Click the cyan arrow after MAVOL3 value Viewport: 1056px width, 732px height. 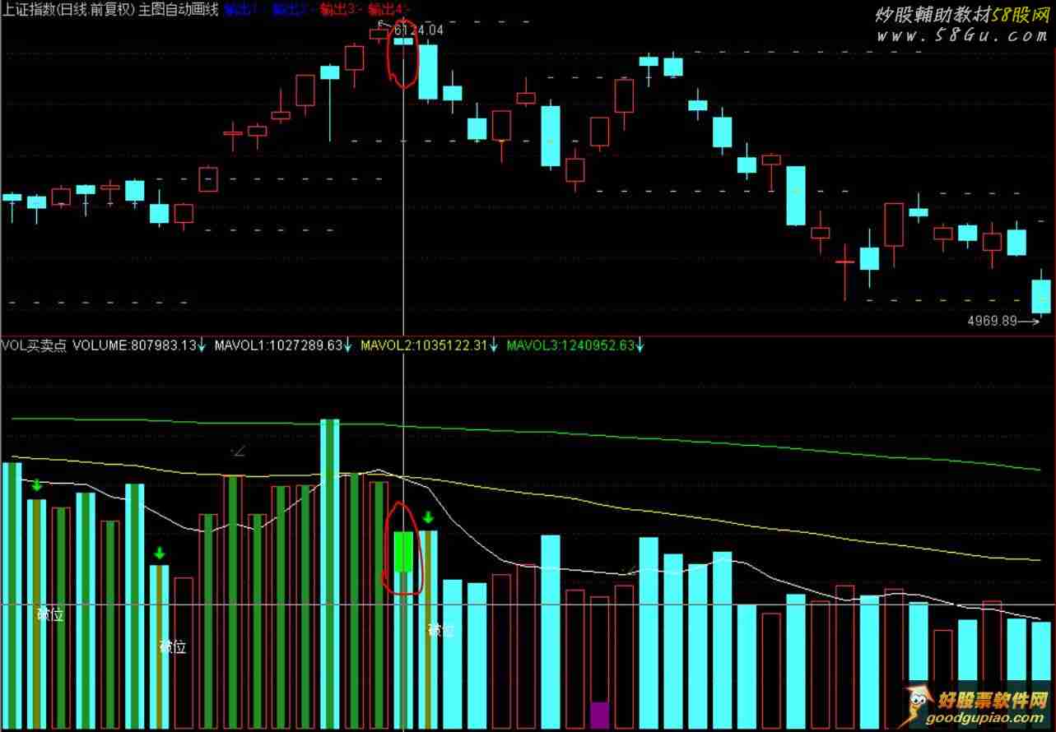point(640,345)
